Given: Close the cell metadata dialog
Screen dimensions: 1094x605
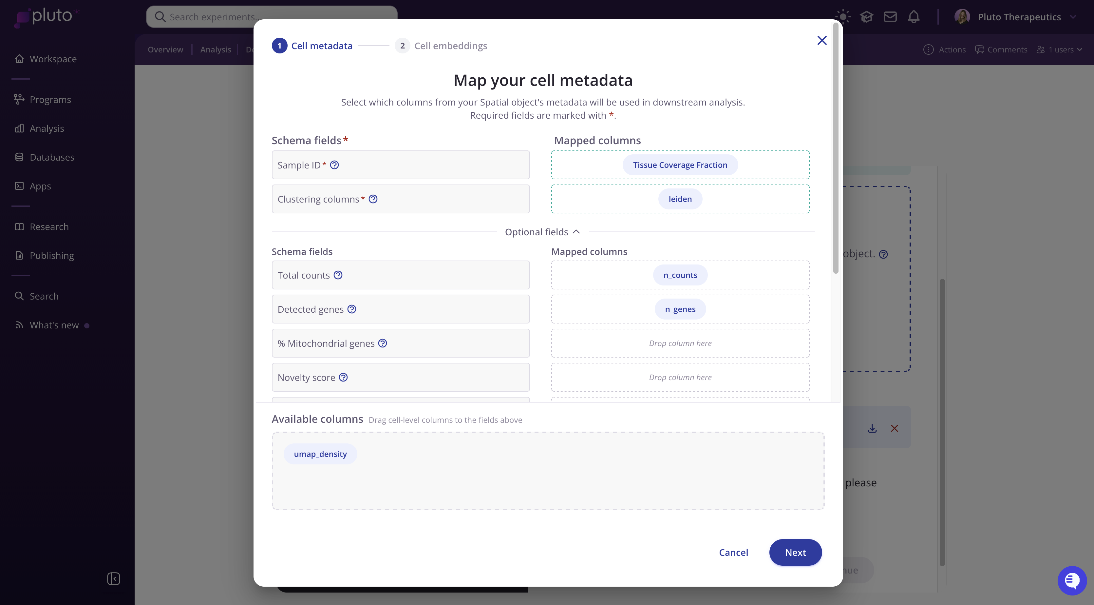Looking at the screenshot, I should 822,40.
